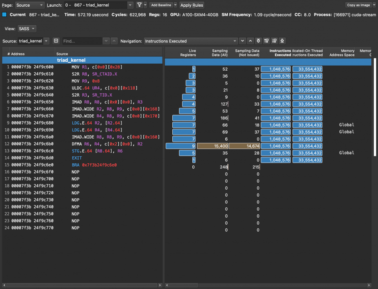Click the next-lower value navigation icon

274,41
